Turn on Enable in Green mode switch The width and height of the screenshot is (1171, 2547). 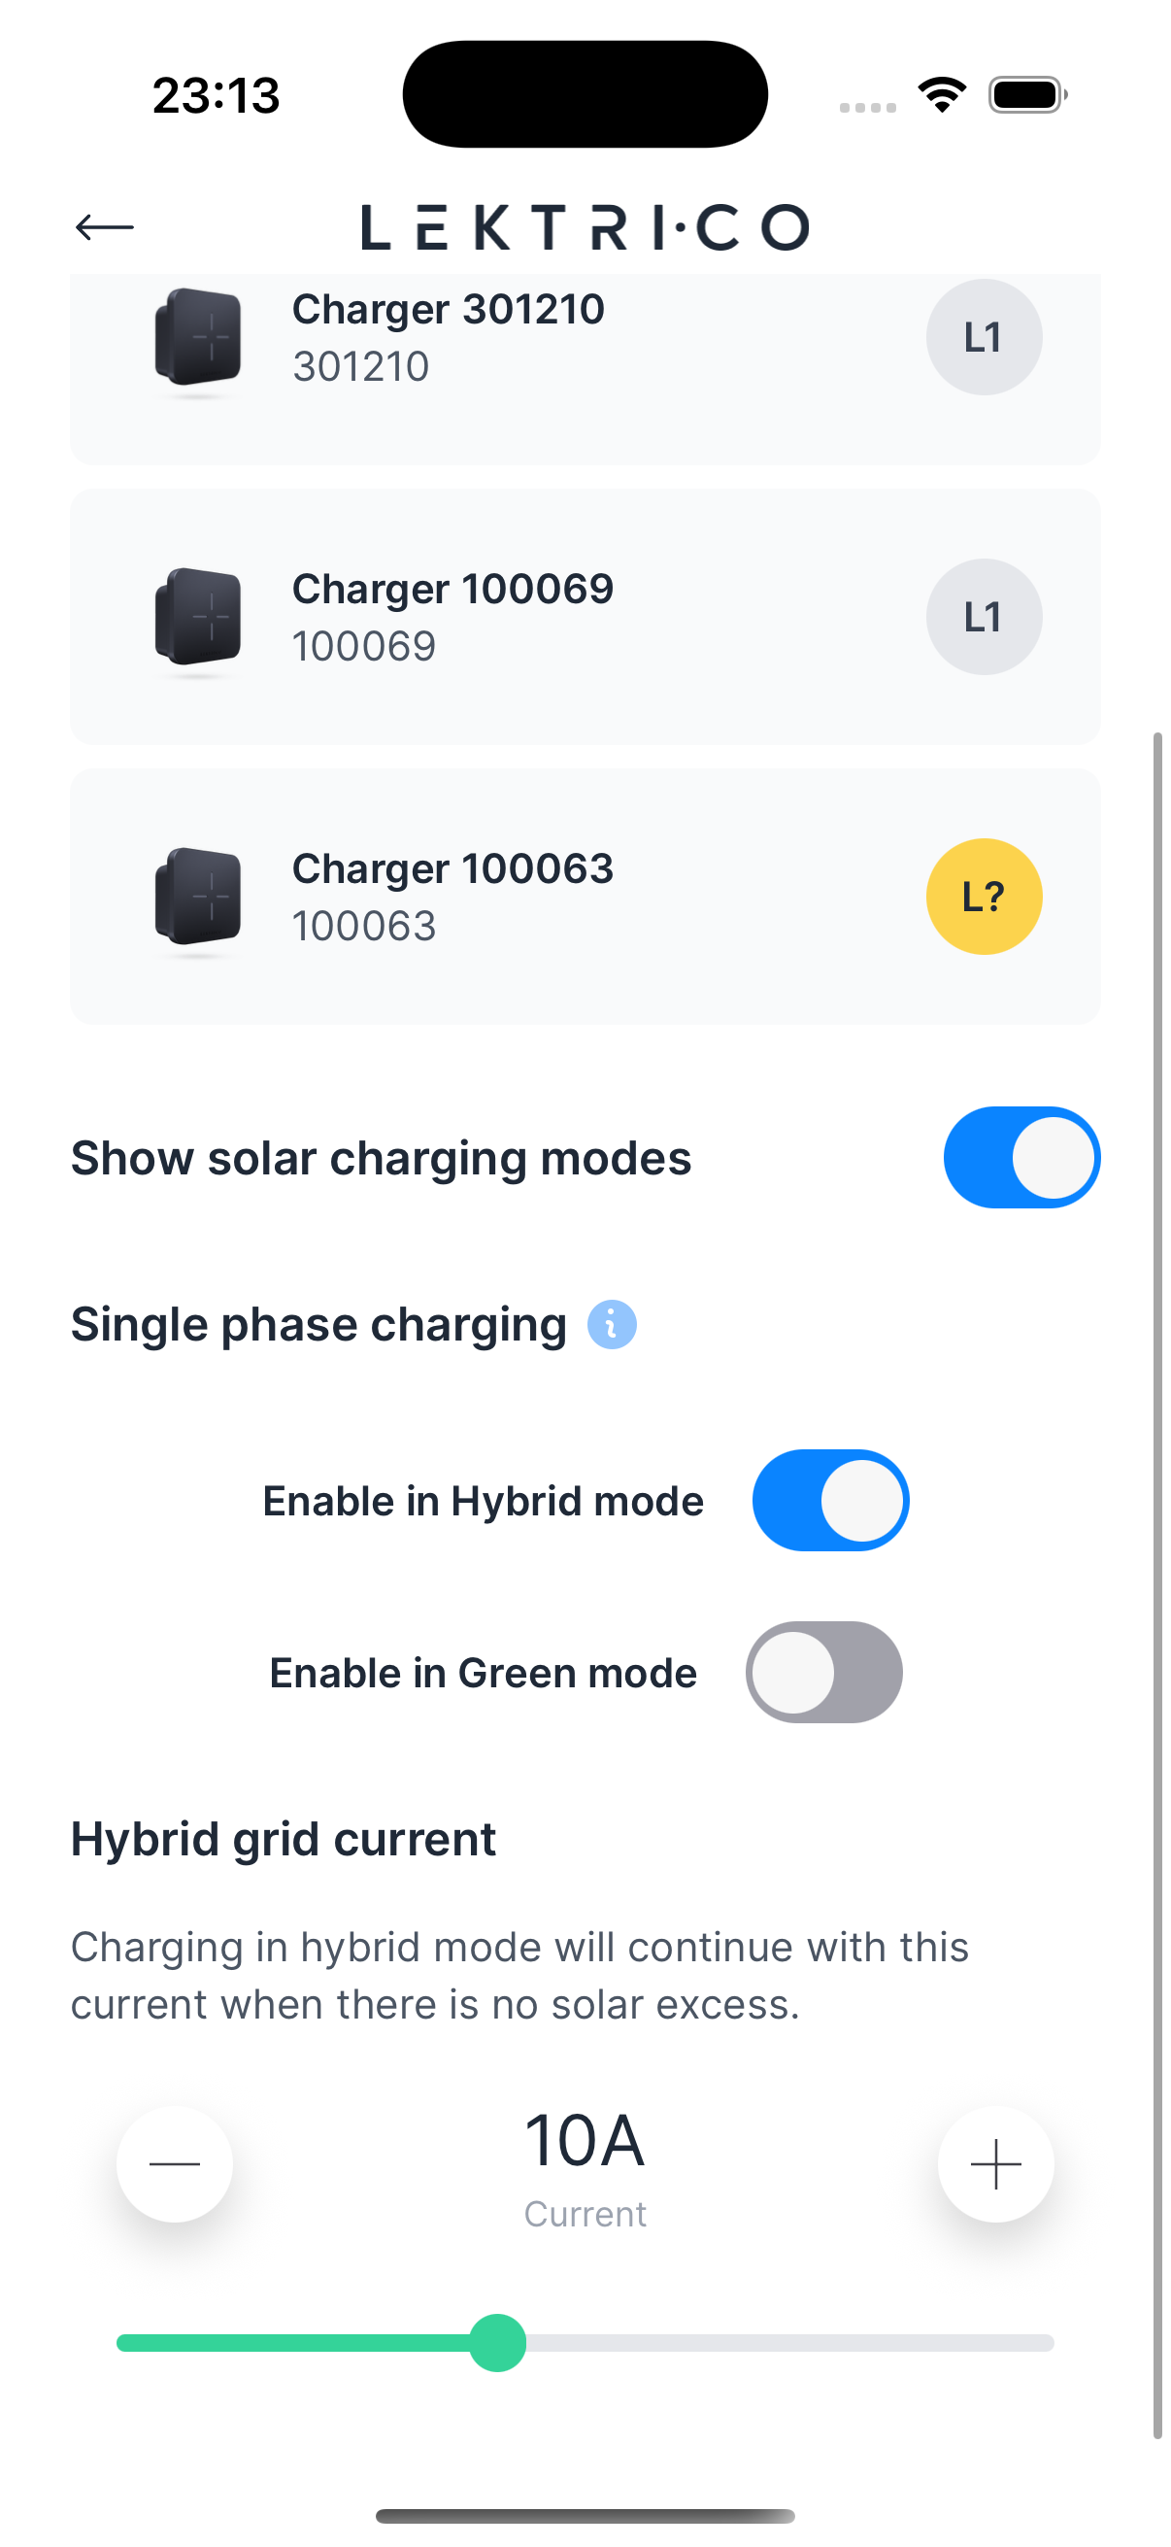[823, 1673]
